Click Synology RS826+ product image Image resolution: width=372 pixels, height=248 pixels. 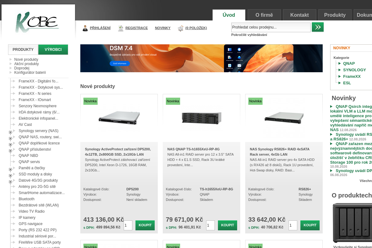tap(284, 118)
